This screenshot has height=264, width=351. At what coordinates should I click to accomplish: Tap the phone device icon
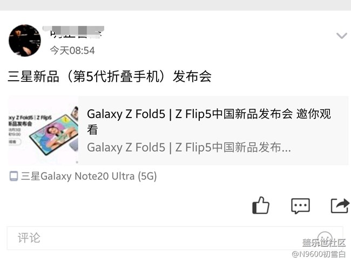click(x=13, y=176)
